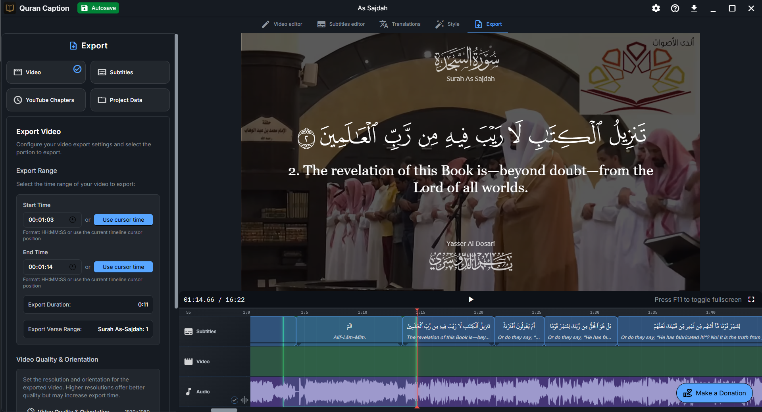Toggle the Audio track checkmark circle
The height and width of the screenshot is (412, 762).
[235, 400]
